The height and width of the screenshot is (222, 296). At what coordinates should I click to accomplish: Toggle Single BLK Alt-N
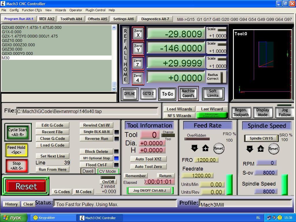97,132
